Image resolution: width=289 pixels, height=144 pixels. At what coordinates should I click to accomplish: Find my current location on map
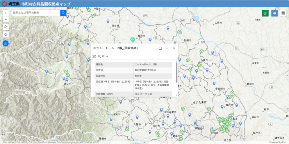6,34
